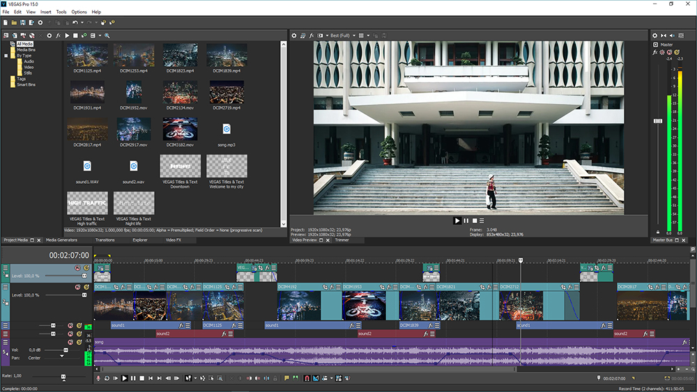Viewport: 697px width, 392px height.
Task: Insert Marker with yellow flag icon
Action: pos(286,378)
